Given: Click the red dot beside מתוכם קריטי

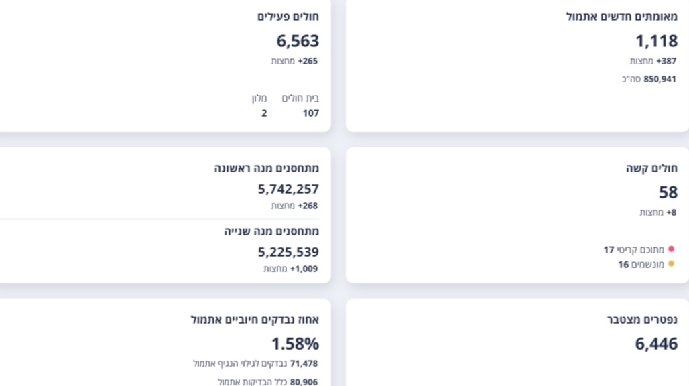Looking at the screenshot, I should coord(671,249).
